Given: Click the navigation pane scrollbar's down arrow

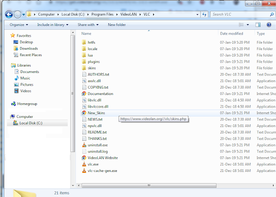Looking at the screenshot, I should [73, 185].
